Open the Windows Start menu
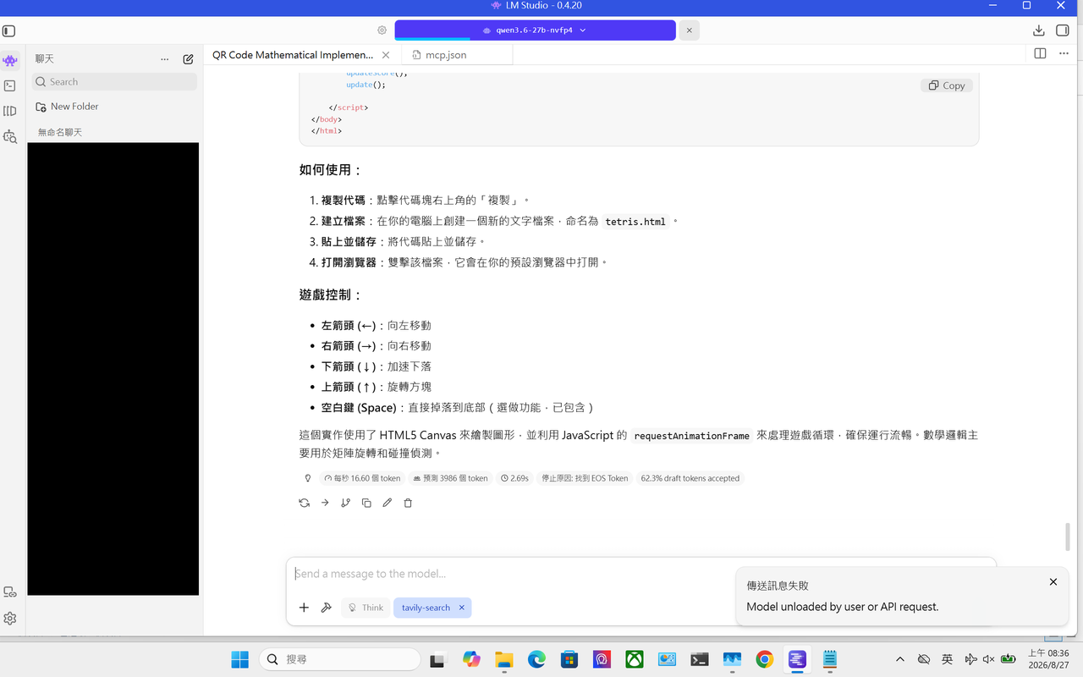 click(239, 659)
